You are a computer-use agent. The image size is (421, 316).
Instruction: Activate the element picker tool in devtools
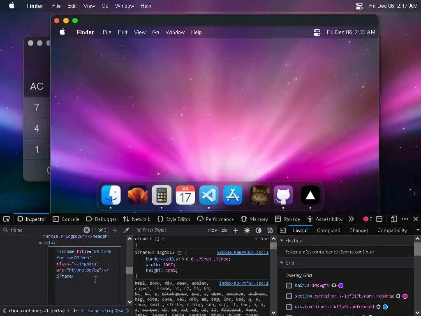7,219
